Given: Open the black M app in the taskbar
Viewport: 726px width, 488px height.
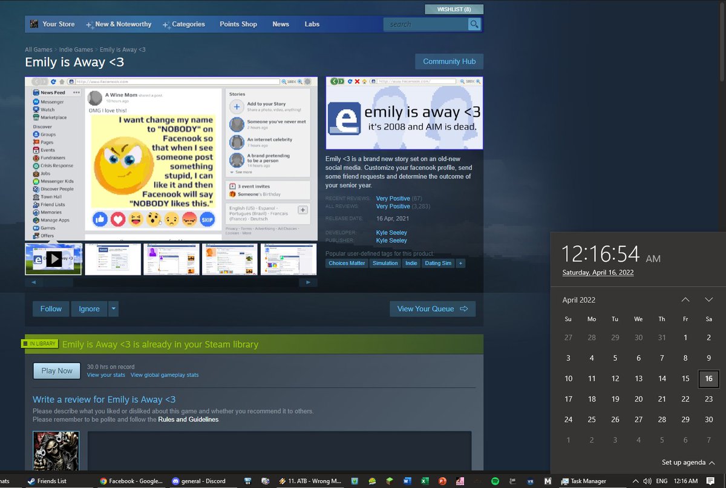Looking at the screenshot, I should point(548,481).
